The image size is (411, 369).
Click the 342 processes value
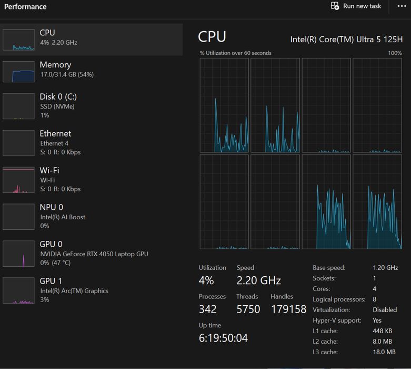(207, 309)
